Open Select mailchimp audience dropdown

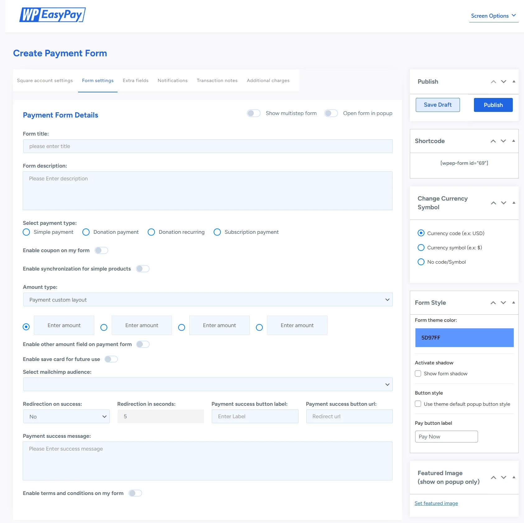(208, 384)
